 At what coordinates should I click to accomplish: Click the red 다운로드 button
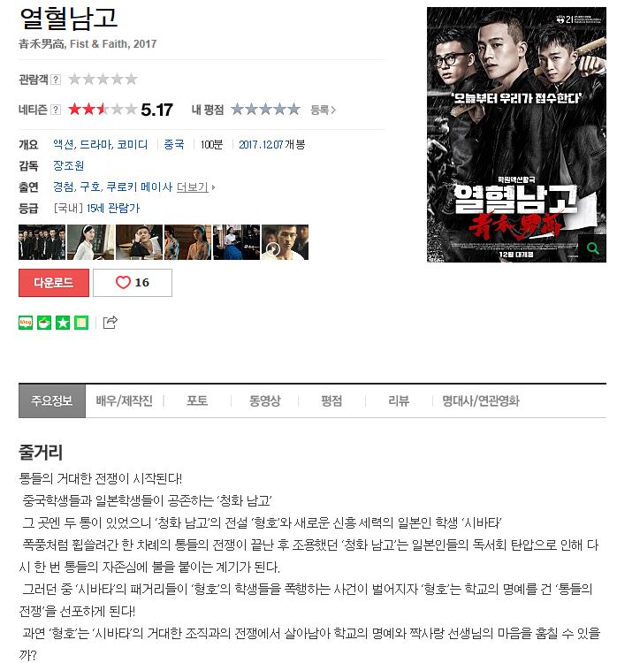(x=54, y=283)
